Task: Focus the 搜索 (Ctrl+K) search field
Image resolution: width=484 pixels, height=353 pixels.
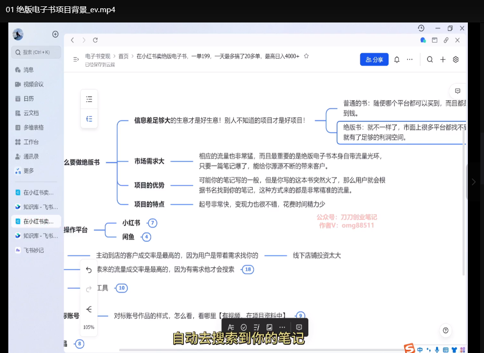Action: [36, 52]
